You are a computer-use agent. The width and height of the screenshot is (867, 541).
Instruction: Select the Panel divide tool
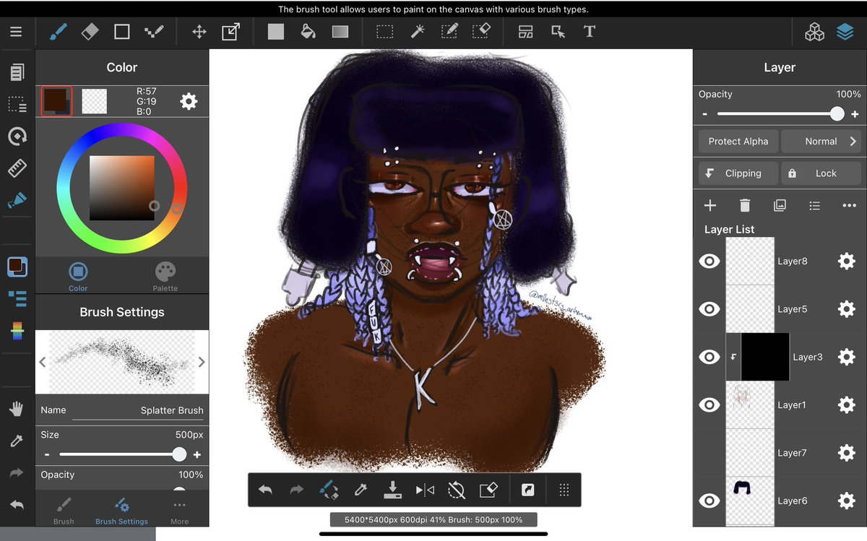(x=525, y=32)
